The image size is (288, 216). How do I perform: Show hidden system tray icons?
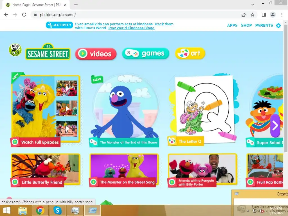[248, 211]
